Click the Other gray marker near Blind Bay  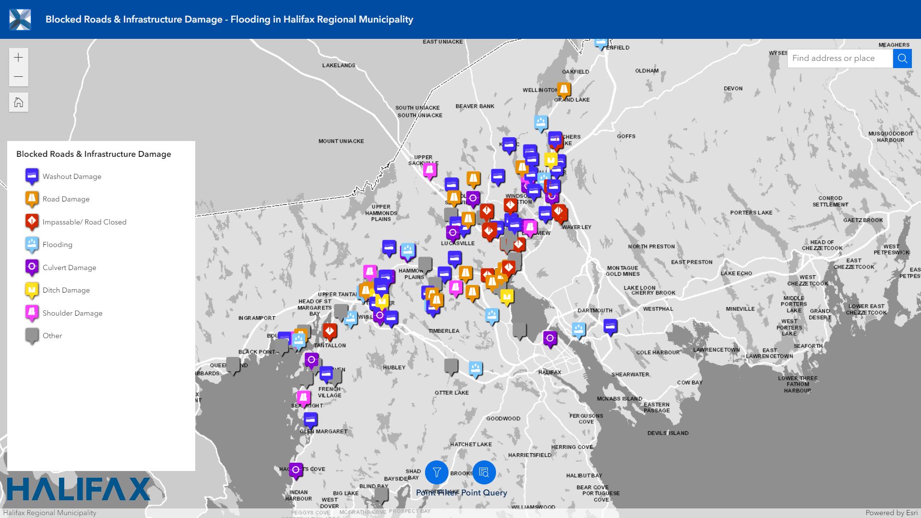(x=381, y=494)
